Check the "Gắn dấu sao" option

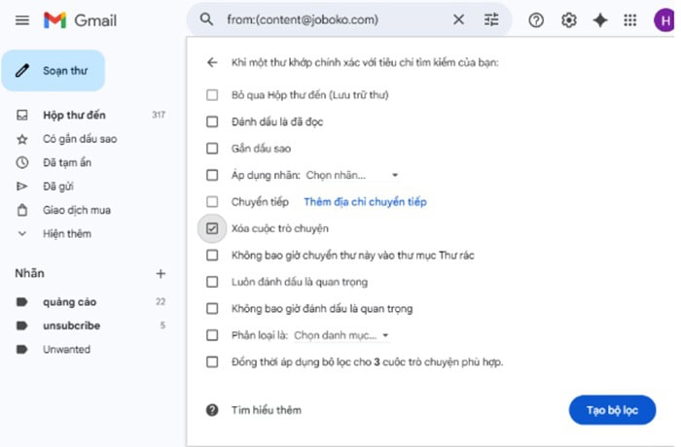click(212, 149)
